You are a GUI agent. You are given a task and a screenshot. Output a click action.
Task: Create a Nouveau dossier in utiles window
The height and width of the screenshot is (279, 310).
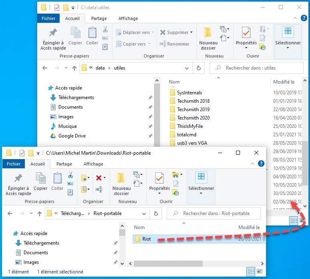(208, 39)
